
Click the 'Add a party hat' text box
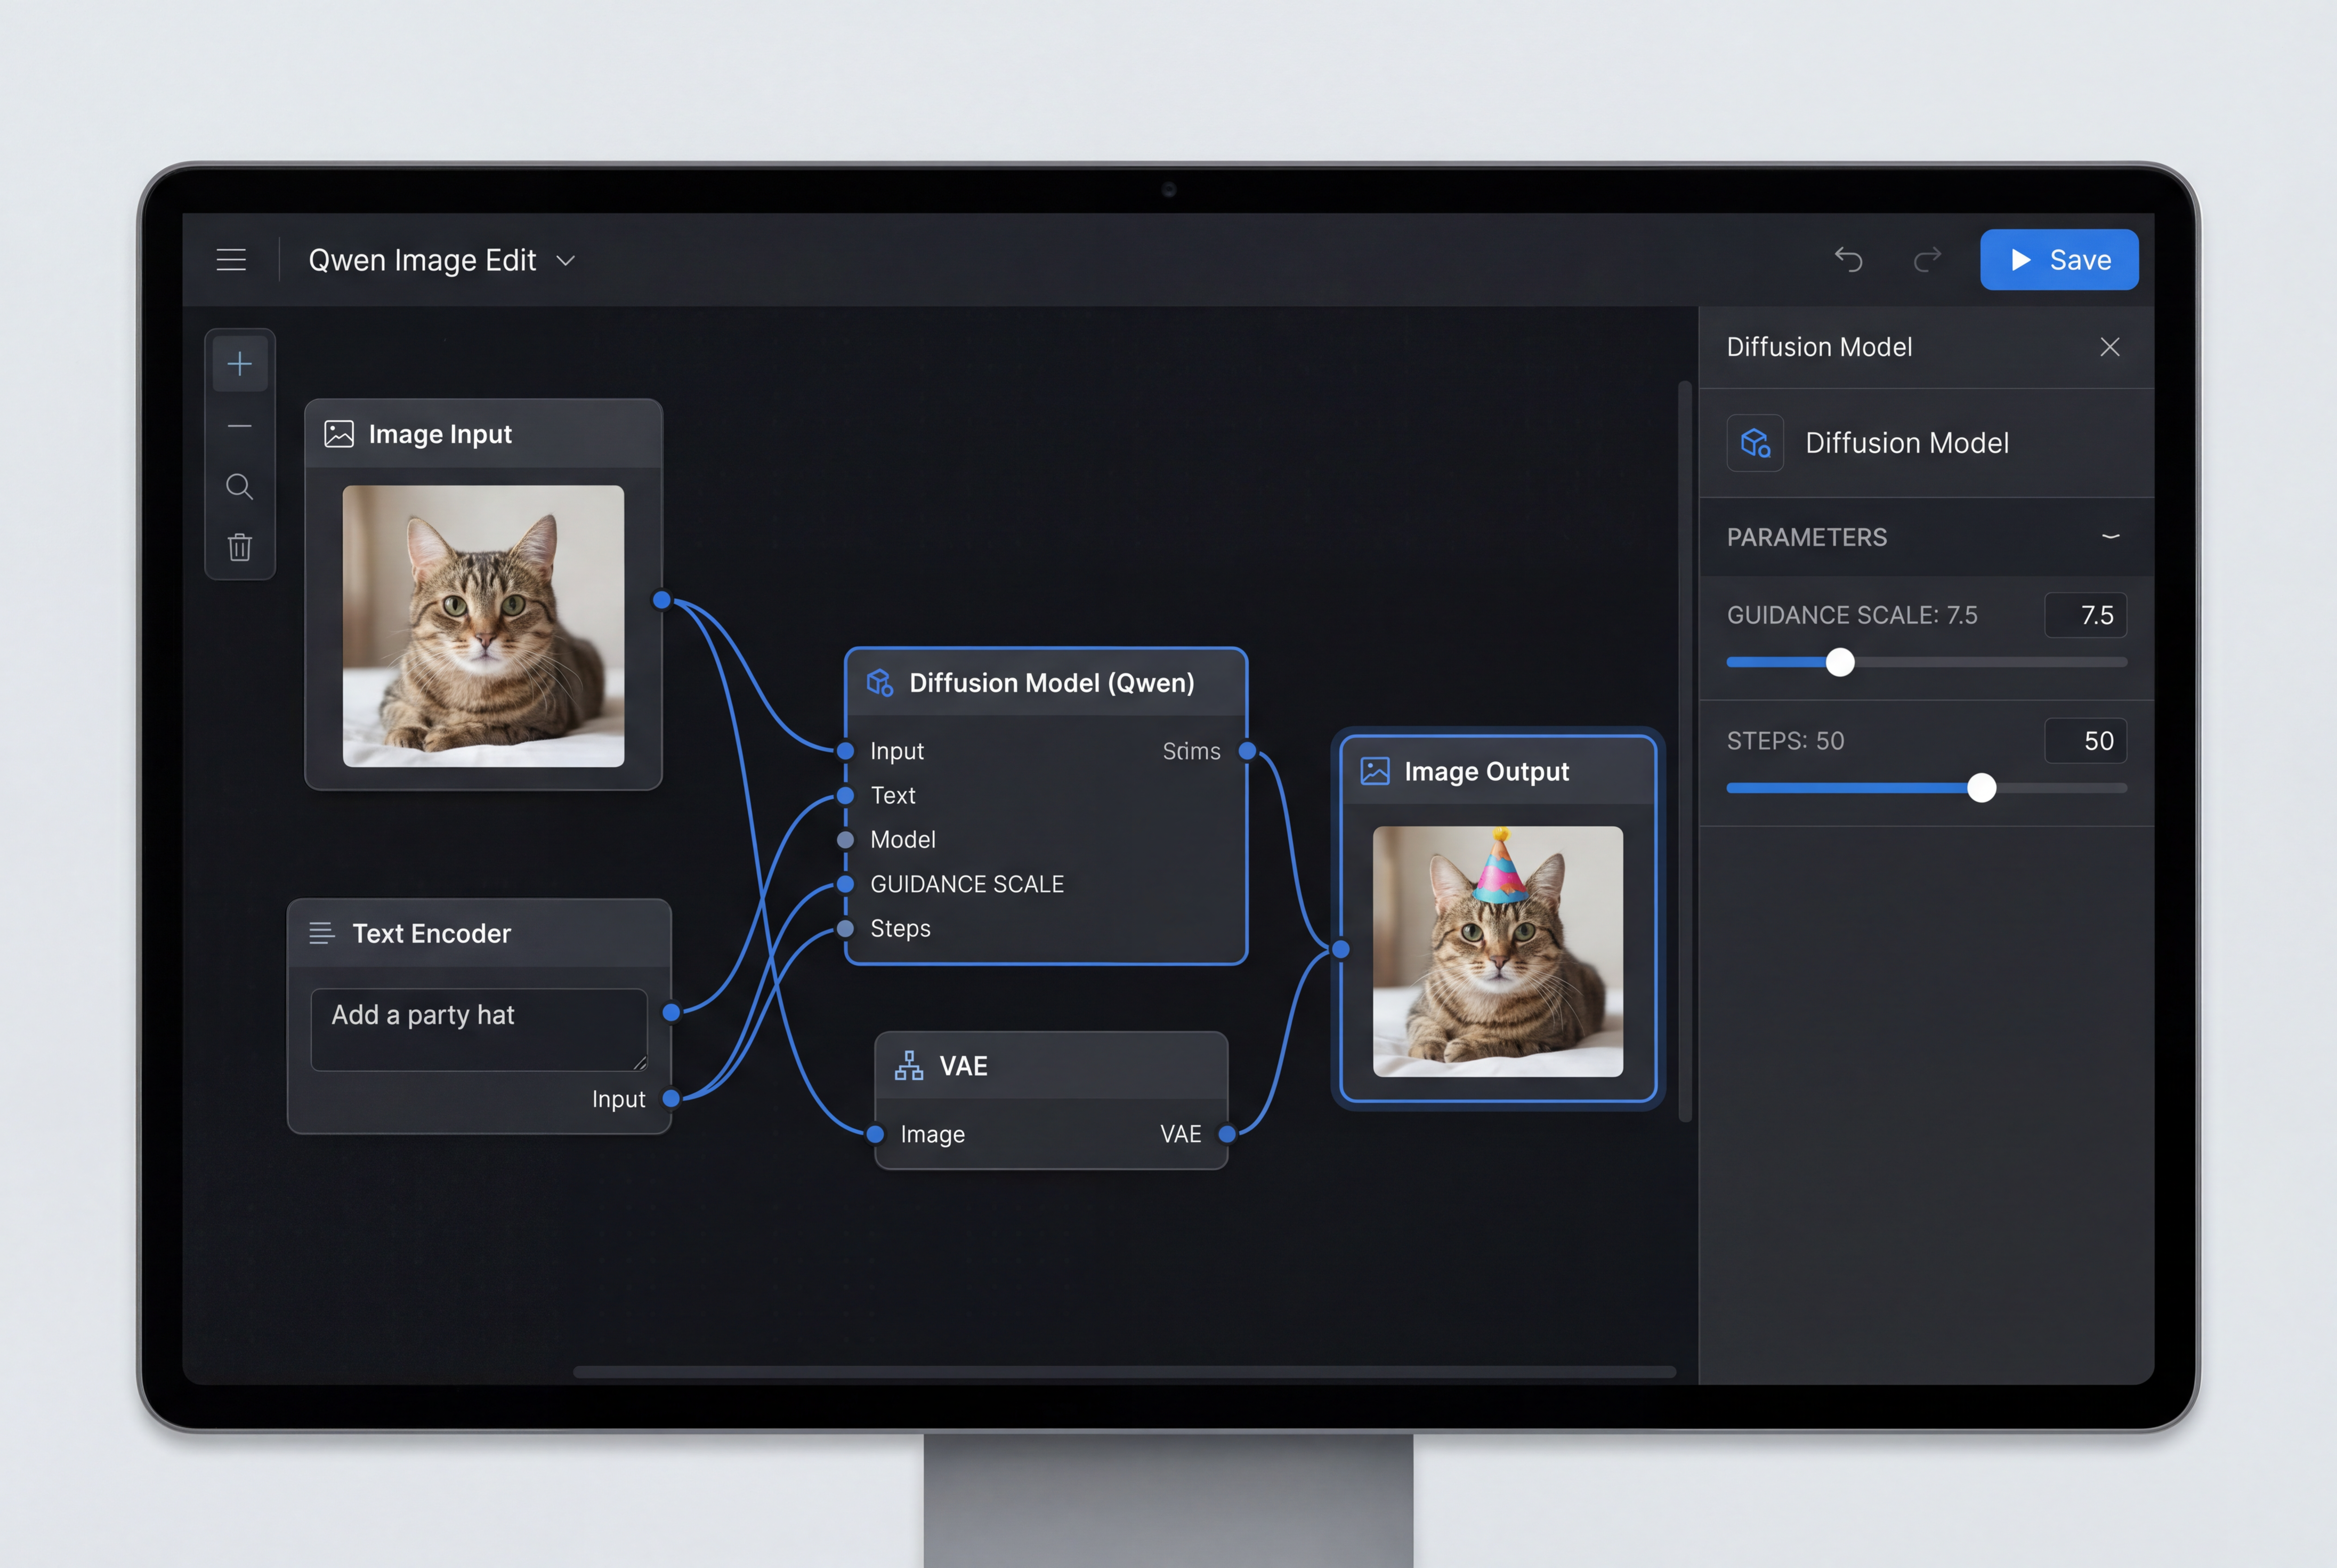(478, 1029)
